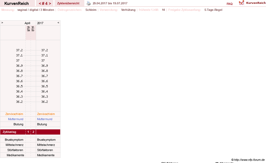
Task: Click the Messung label
Action: click(8, 10)
